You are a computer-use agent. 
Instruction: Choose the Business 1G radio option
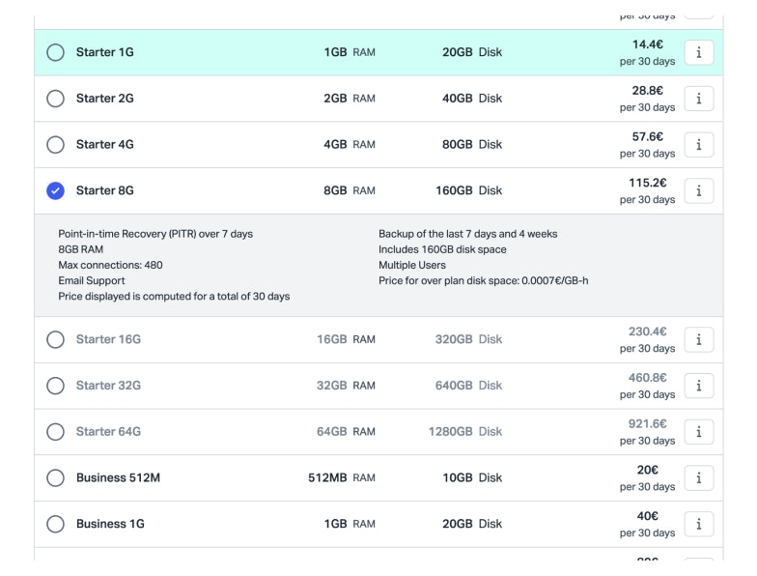56,524
